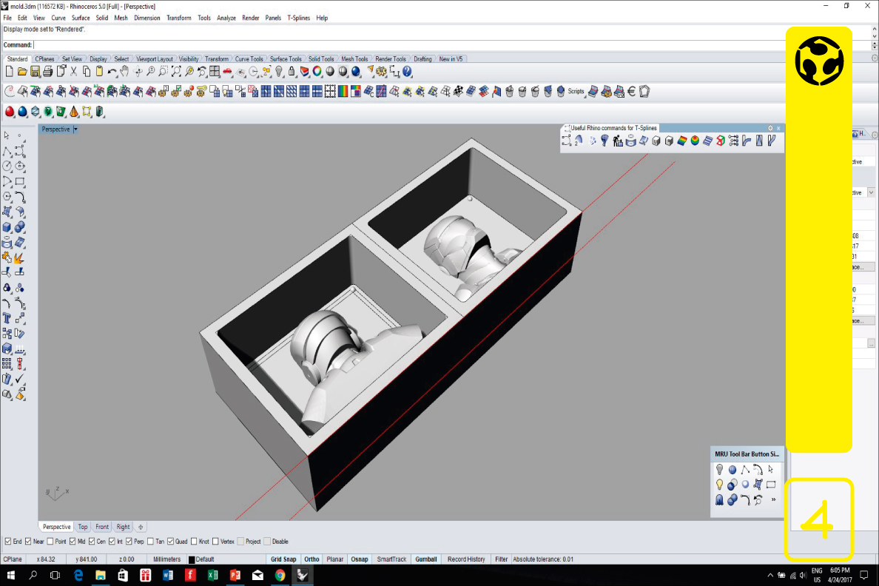
Task: Click the padlock Lock objects icon
Action: (292, 72)
